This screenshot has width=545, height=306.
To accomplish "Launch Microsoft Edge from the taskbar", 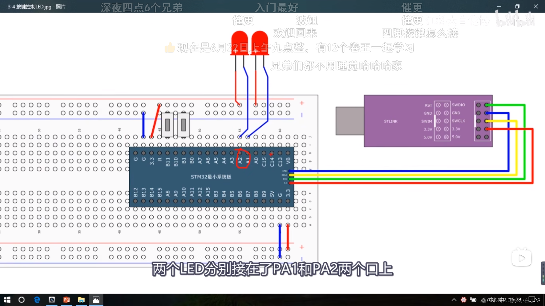I will (x=37, y=300).
